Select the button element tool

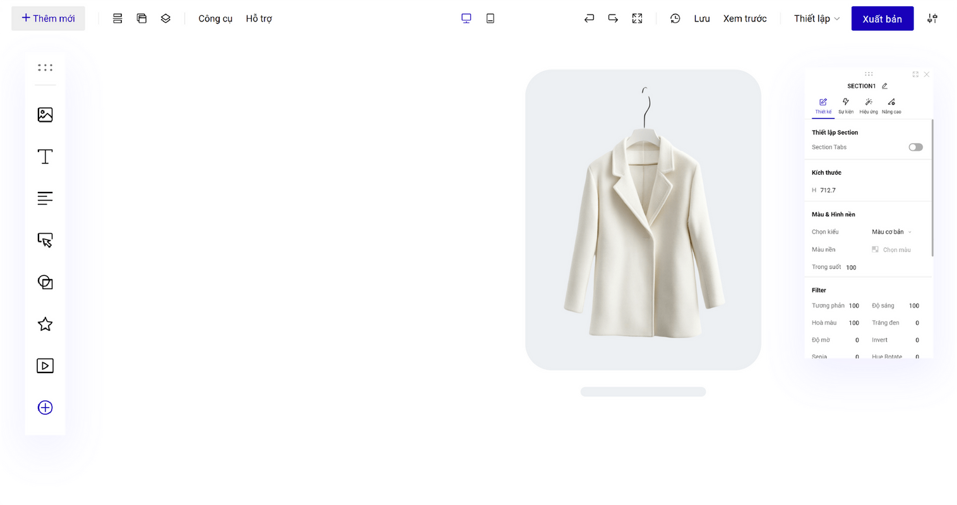(x=45, y=240)
